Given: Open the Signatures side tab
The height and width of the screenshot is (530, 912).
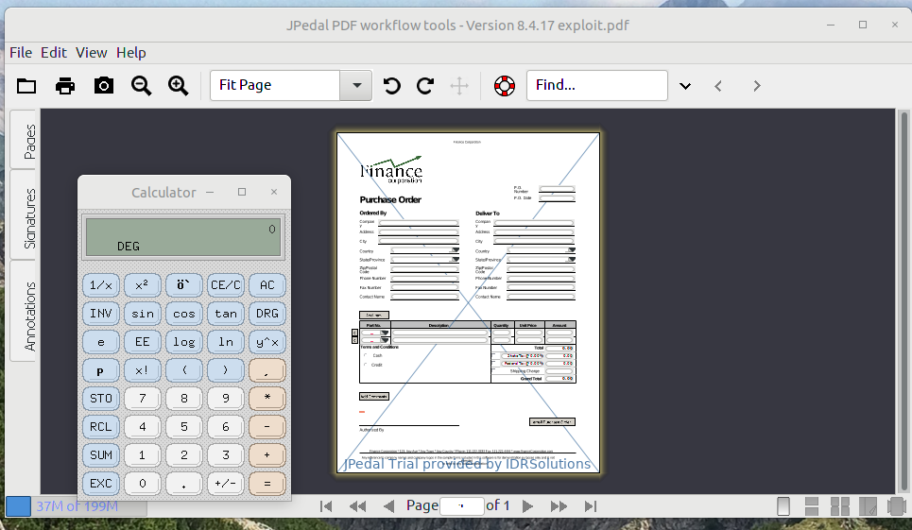Looking at the screenshot, I should pyautogui.click(x=24, y=216).
